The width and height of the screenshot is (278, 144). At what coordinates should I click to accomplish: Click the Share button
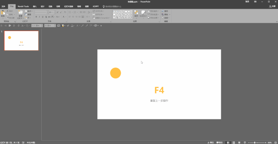(272, 6)
